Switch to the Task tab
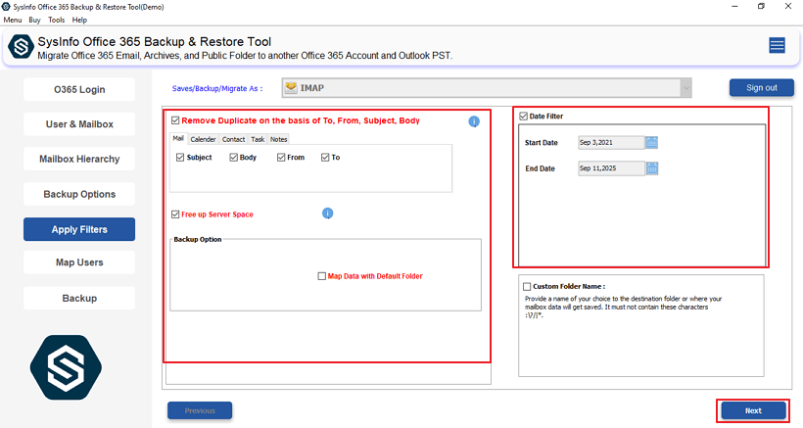 (258, 139)
